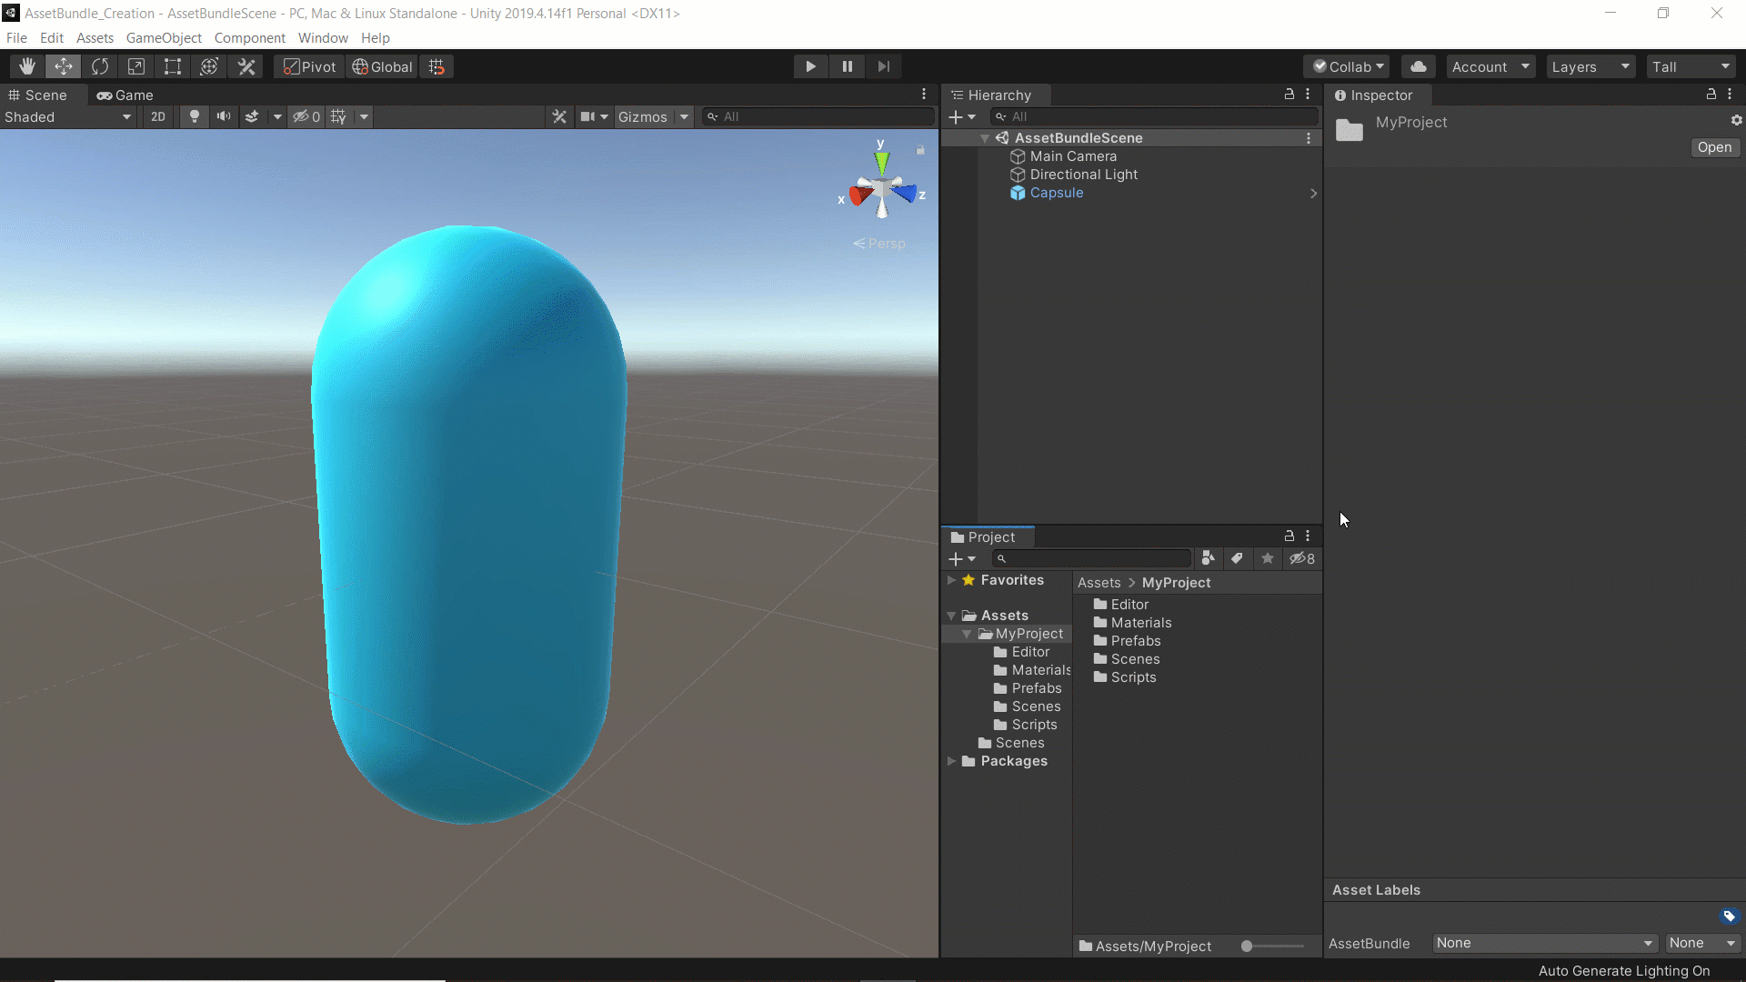
Task: Click the play button to enter Game mode
Action: 810,66
